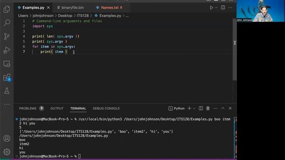Click Desktop in the breadcrumb
285x160 pixels.
pos(65,16)
